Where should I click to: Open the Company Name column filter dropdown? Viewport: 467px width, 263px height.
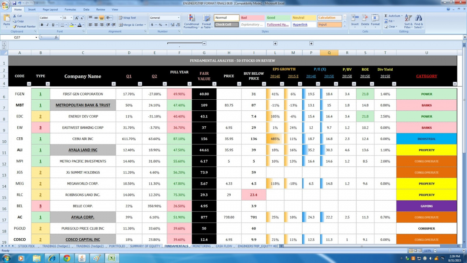coord(114,84)
